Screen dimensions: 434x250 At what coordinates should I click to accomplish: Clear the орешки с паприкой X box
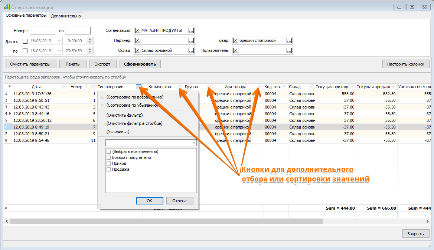tap(235, 40)
